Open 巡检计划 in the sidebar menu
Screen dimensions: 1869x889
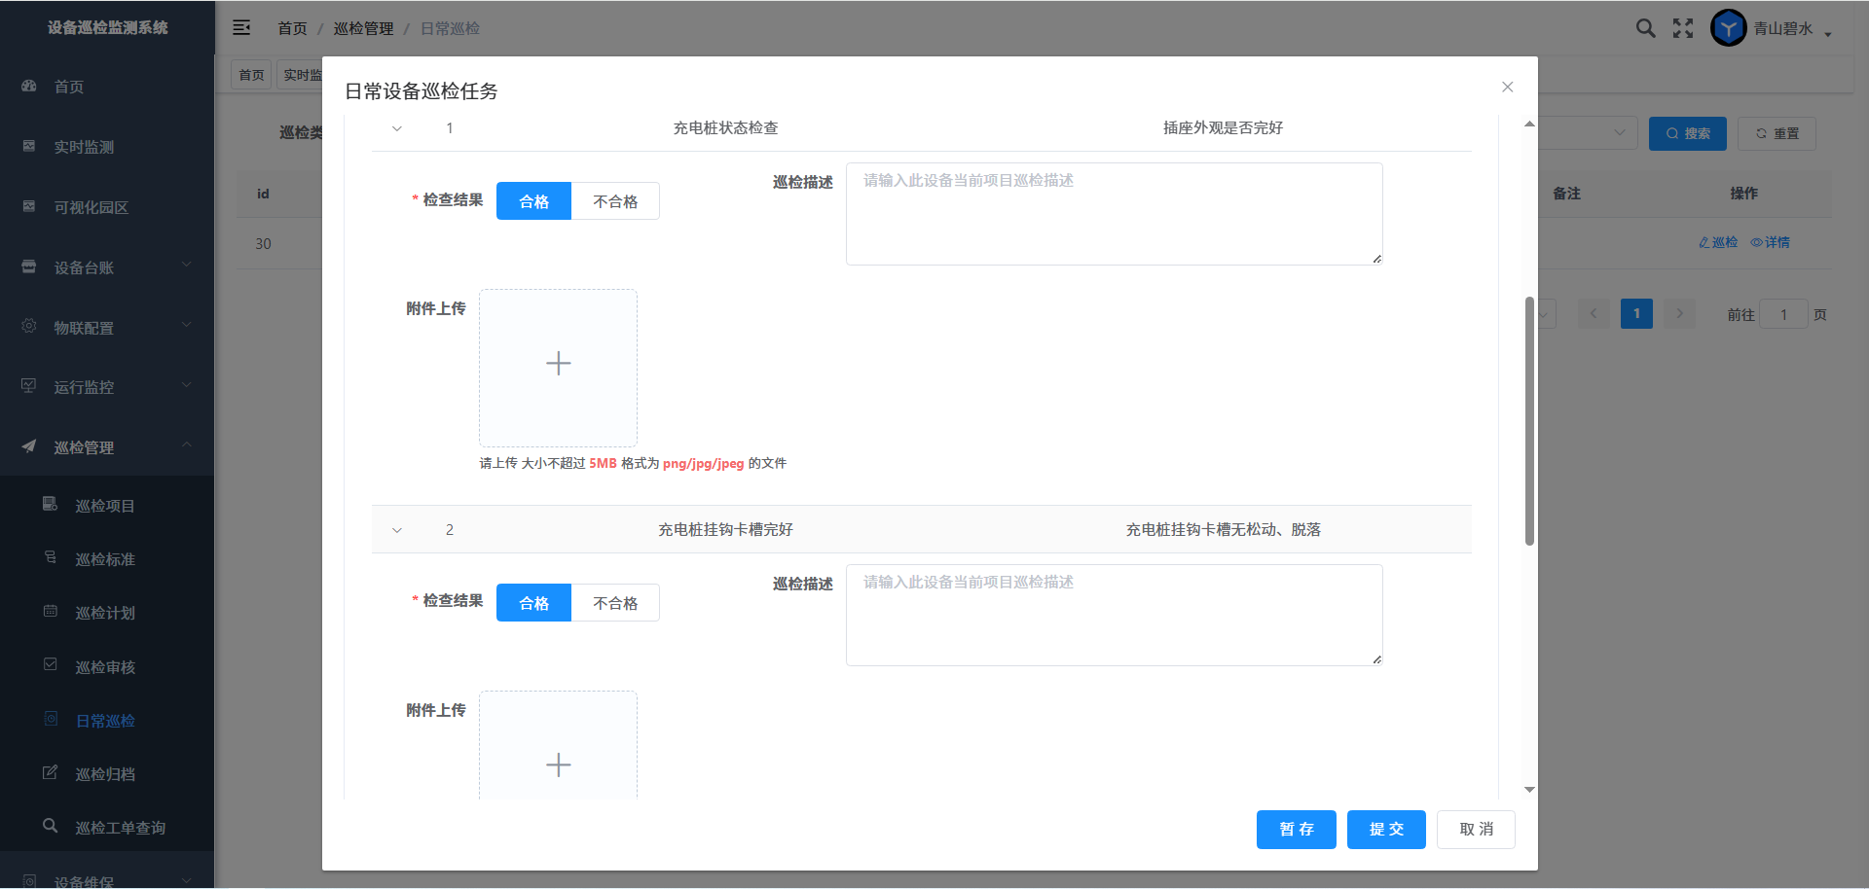105,613
